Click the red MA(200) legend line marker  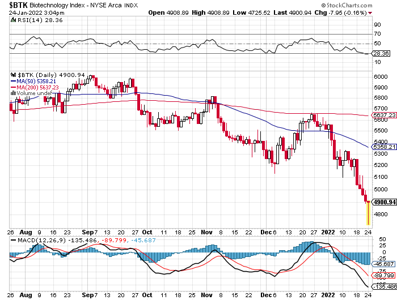tap(13, 87)
